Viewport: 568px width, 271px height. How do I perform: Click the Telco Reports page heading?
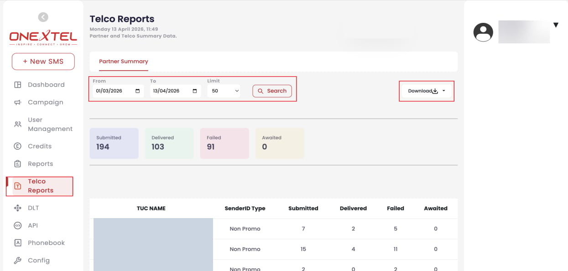click(x=122, y=19)
